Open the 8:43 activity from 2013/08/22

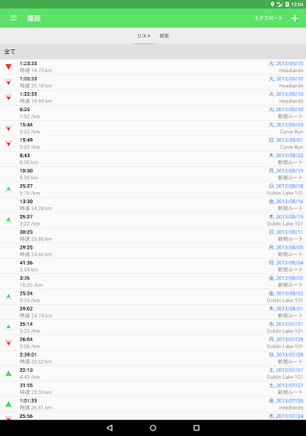pos(153,159)
